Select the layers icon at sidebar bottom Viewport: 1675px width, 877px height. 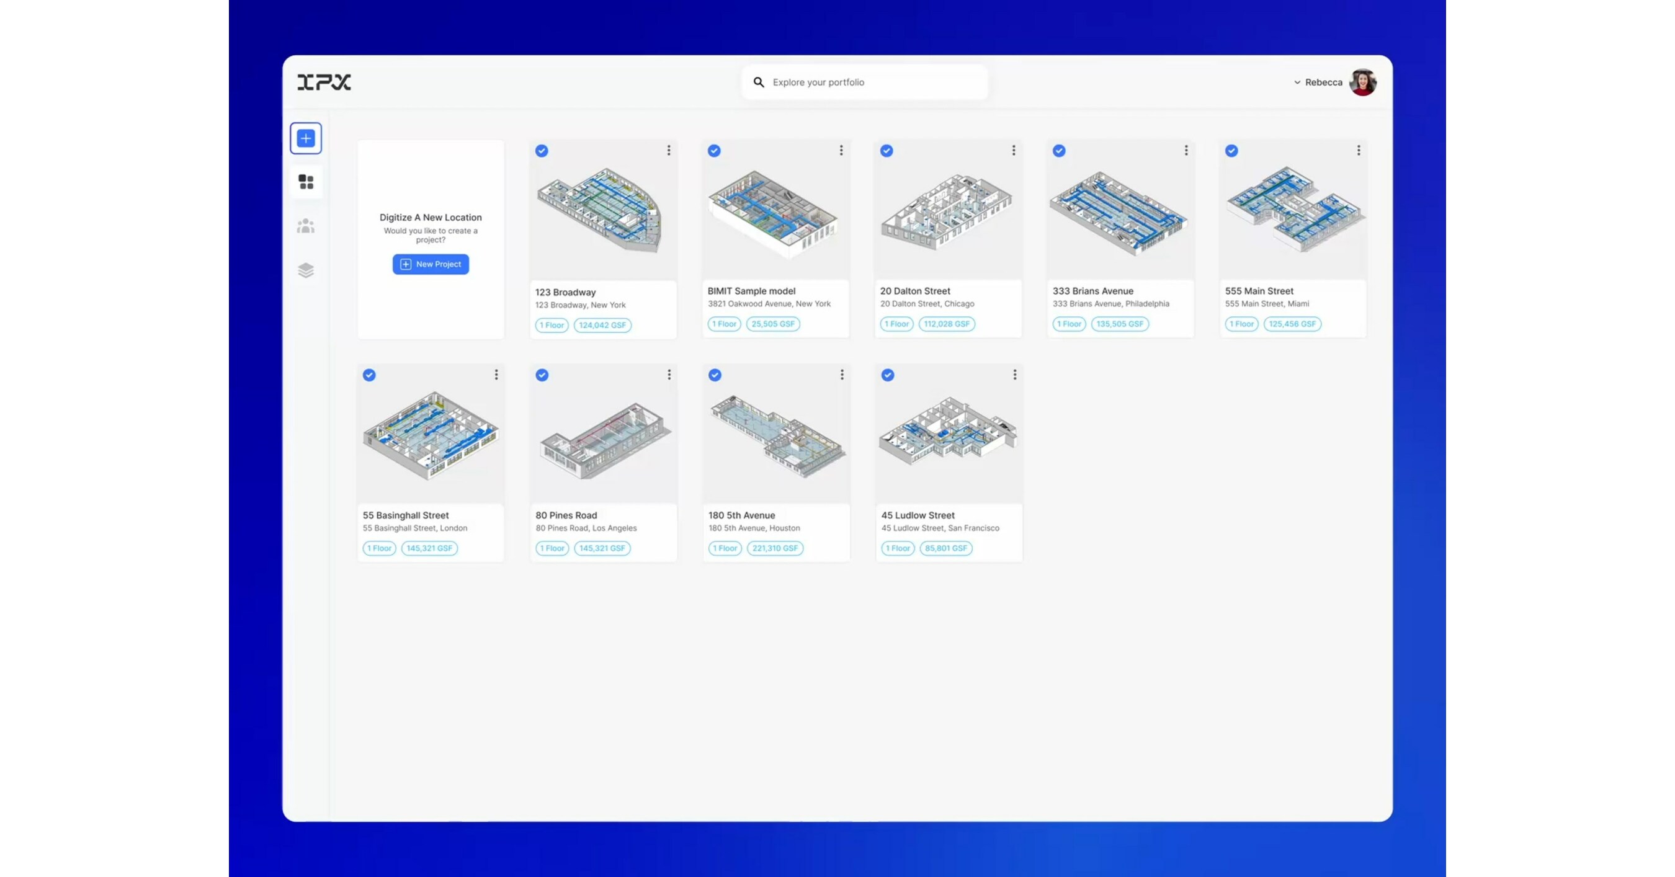coord(306,270)
